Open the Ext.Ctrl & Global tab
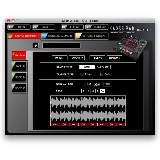 pos(92,36)
